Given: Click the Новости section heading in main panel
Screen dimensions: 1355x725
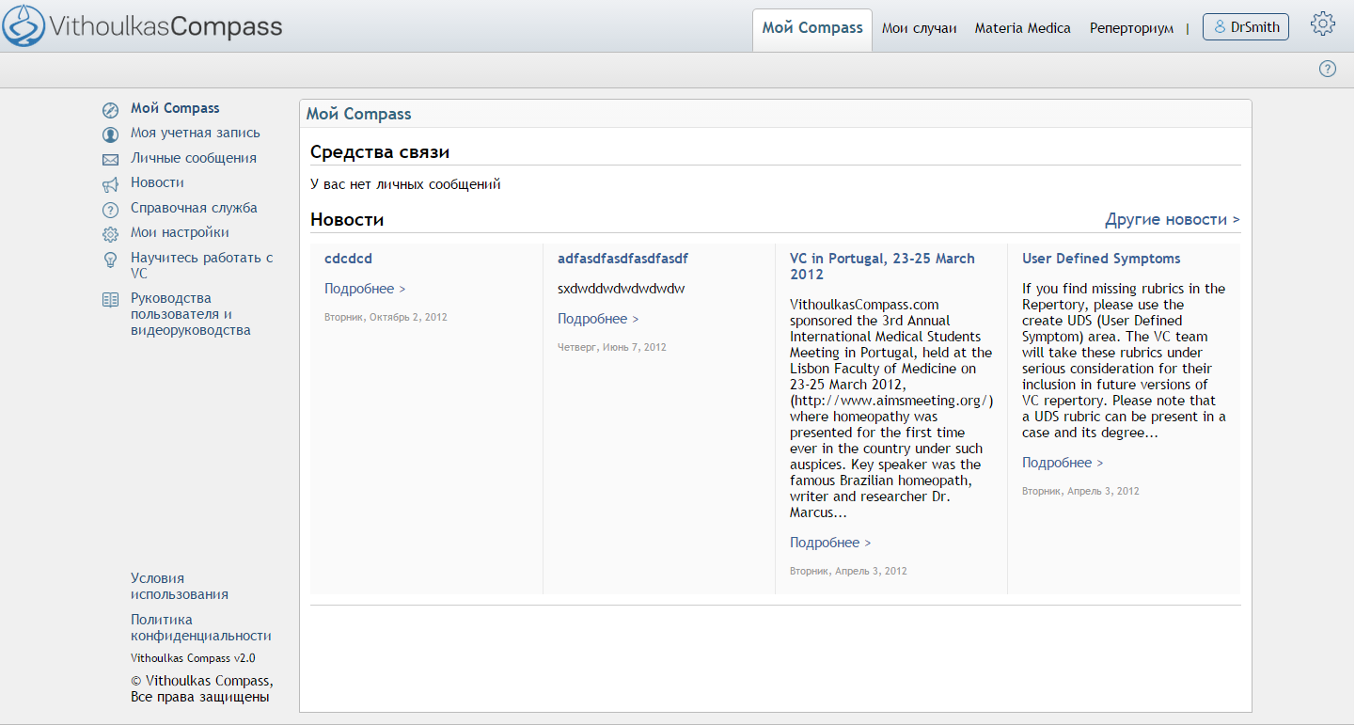Looking at the screenshot, I should [x=347, y=219].
